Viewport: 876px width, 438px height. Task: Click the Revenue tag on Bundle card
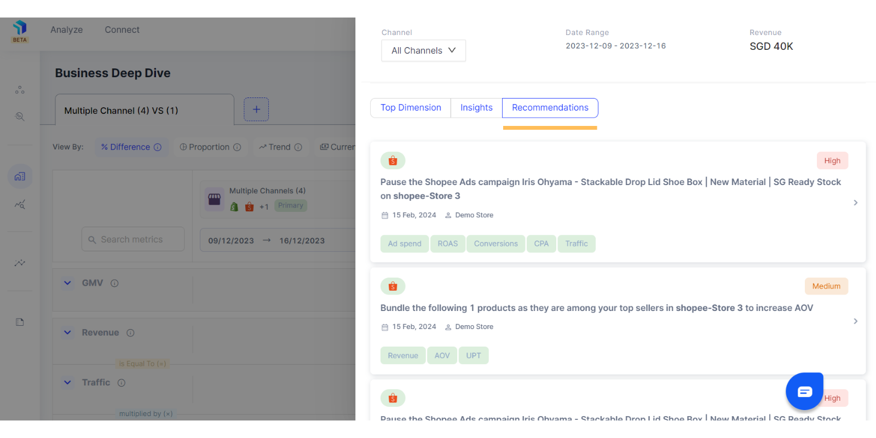click(x=403, y=355)
